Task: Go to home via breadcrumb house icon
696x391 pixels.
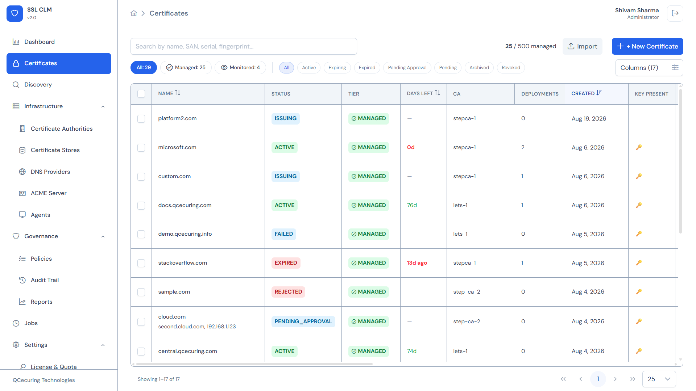Action: tap(134, 13)
